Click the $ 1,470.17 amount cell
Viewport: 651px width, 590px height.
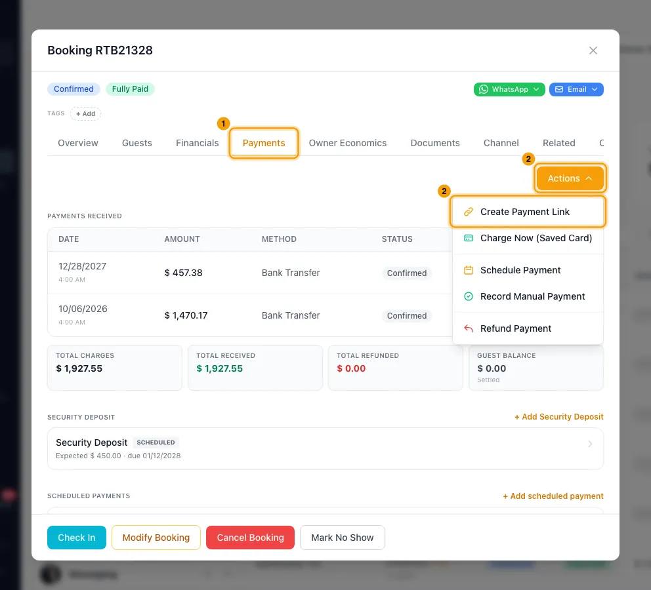(186, 315)
